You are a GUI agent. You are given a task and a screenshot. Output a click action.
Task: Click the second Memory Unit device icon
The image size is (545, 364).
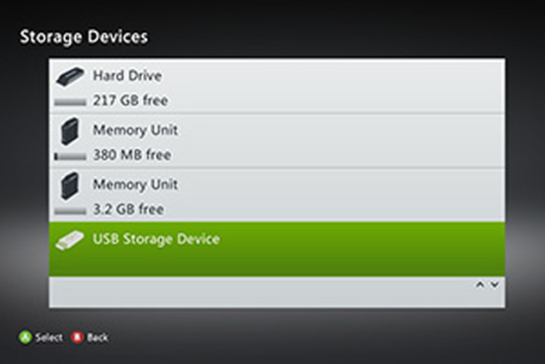[70, 185]
